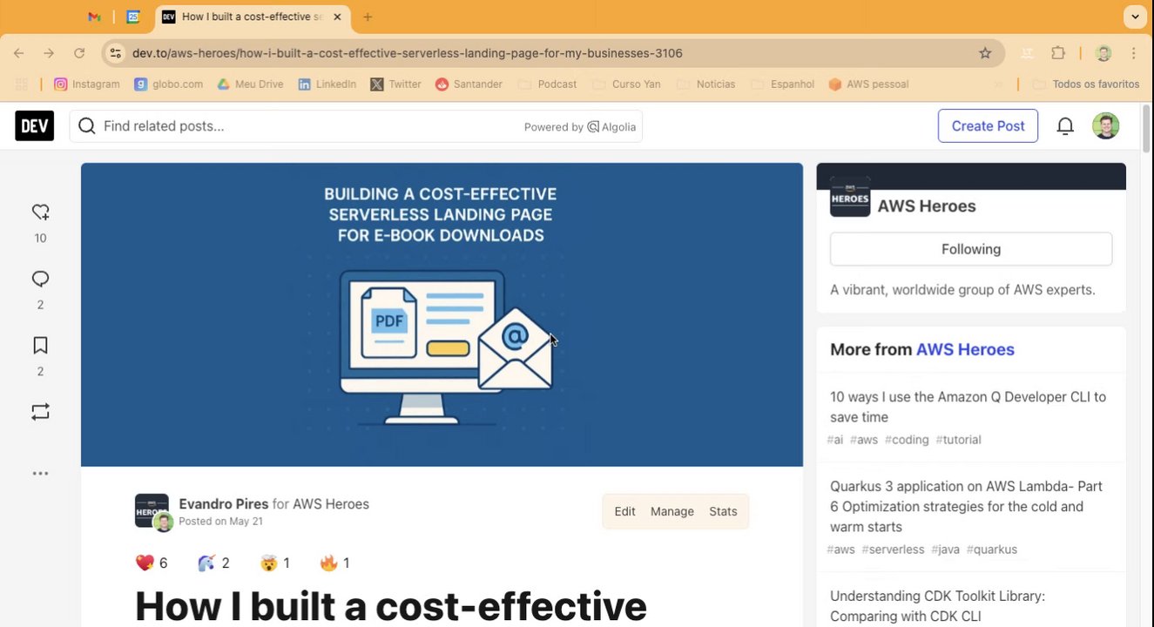Open AWS Heroes link in the byline
The height and width of the screenshot is (627, 1154).
pos(331,504)
